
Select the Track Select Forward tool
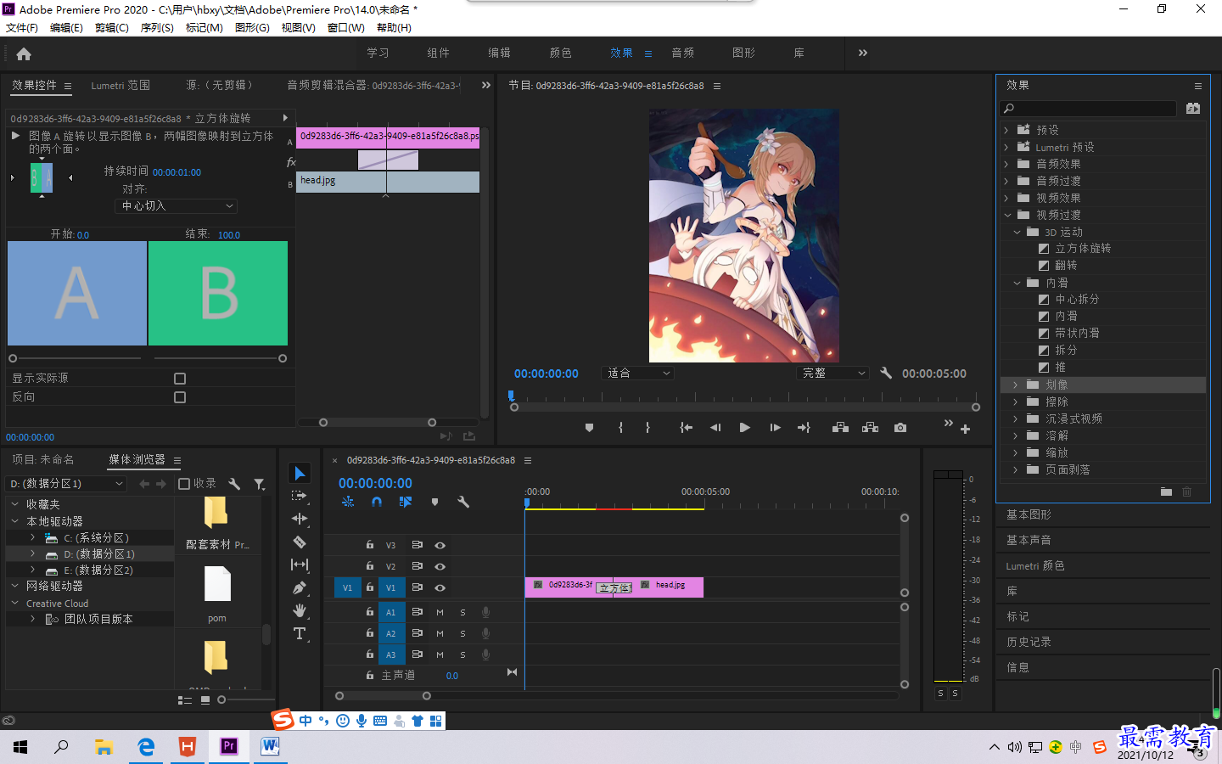pyautogui.click(x=300, y=496)
